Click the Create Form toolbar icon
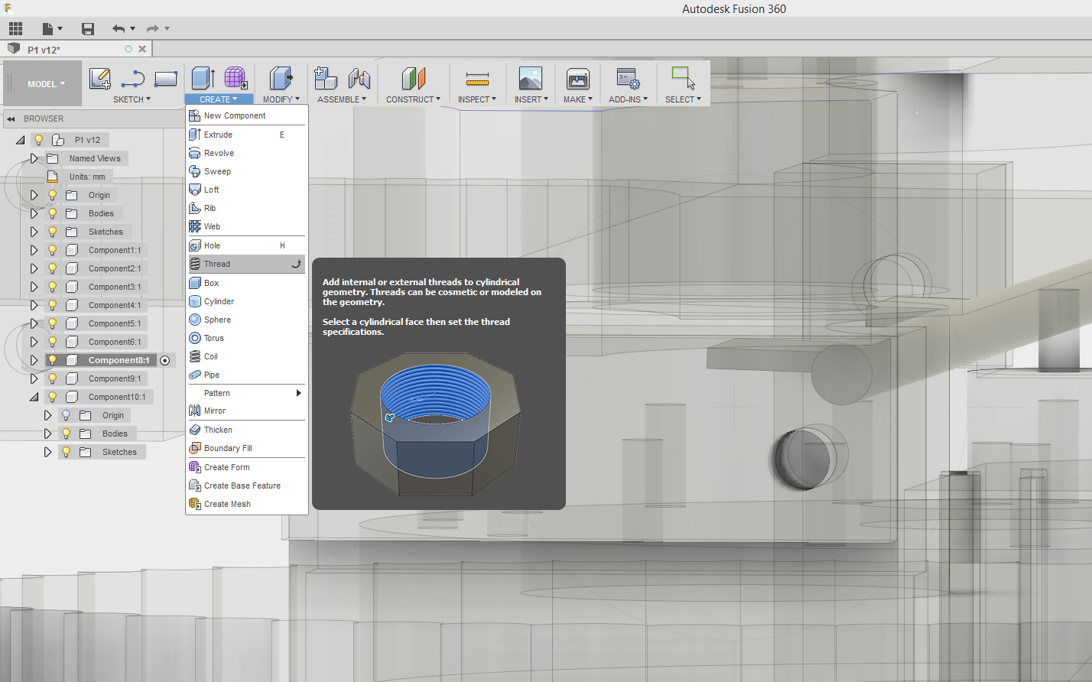This screenshot has height=682, width=1092. pyautogui.click(x=236, y=77)
